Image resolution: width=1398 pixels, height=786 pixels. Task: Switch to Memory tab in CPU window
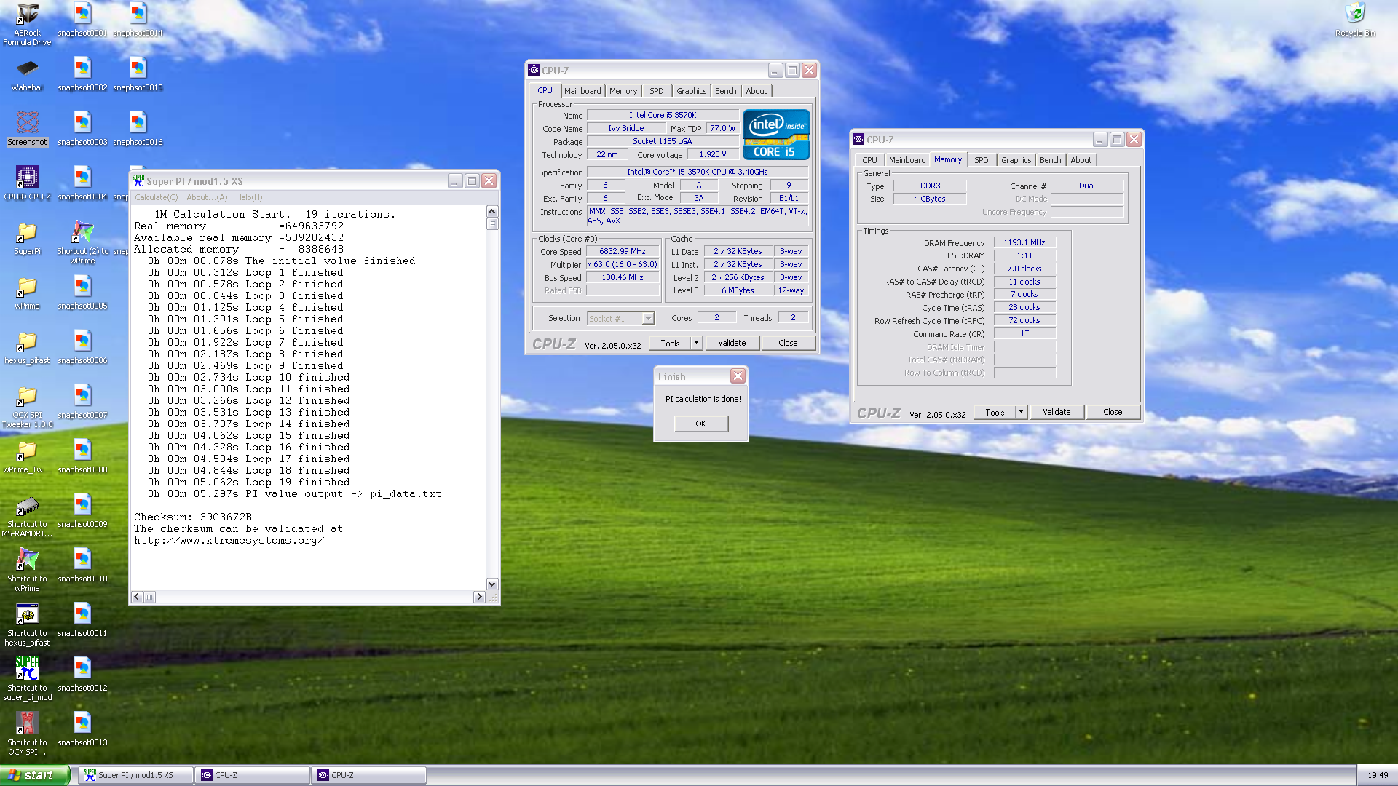click(623, 91)
